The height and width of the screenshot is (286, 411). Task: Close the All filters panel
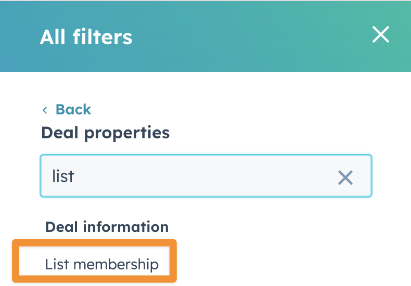[381, 35]
